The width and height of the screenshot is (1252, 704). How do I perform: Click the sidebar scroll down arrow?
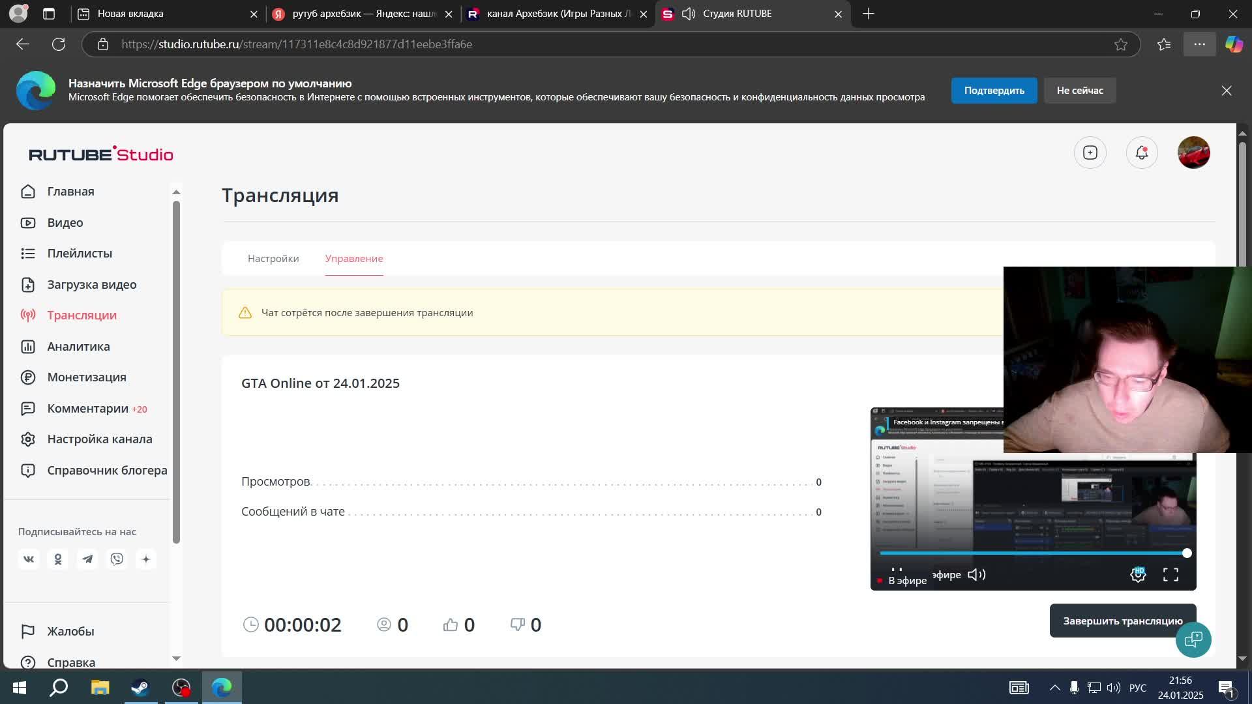176,658
